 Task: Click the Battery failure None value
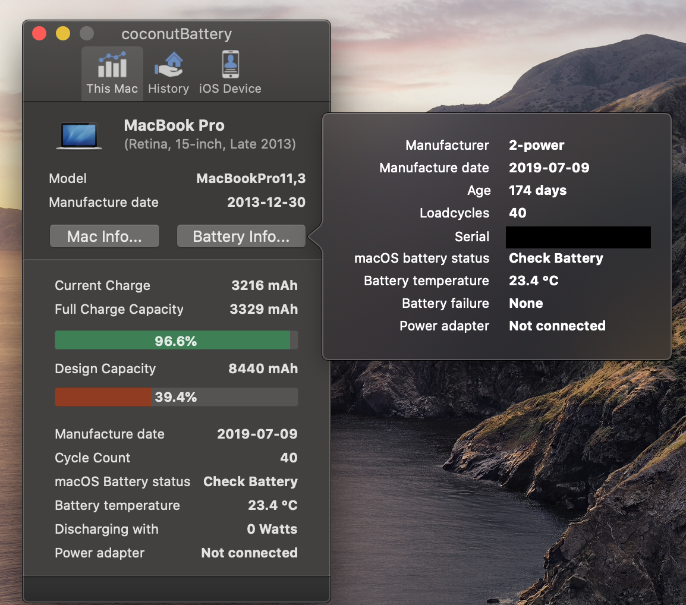point(526,303)
